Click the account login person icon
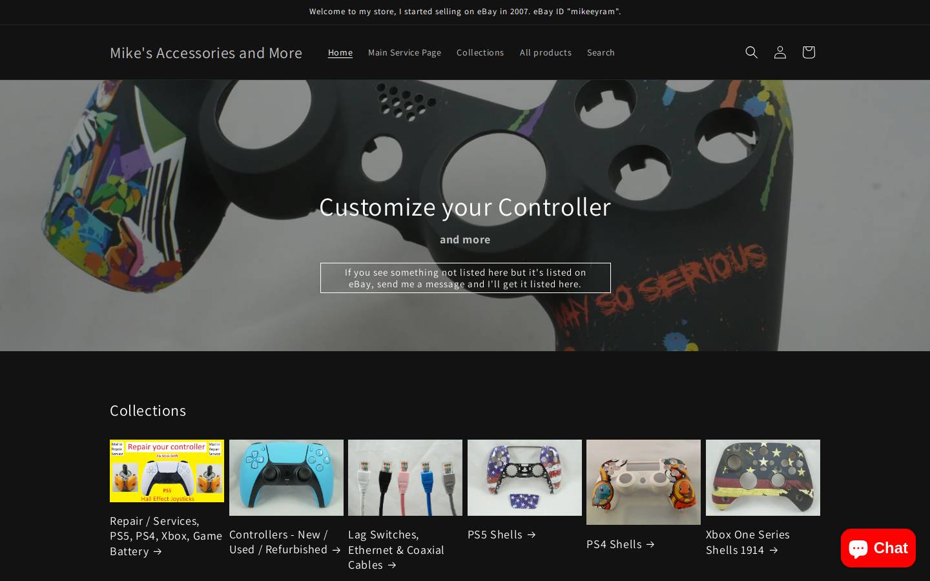Viewport: 930px width, 581px height. tap(780, 52)
